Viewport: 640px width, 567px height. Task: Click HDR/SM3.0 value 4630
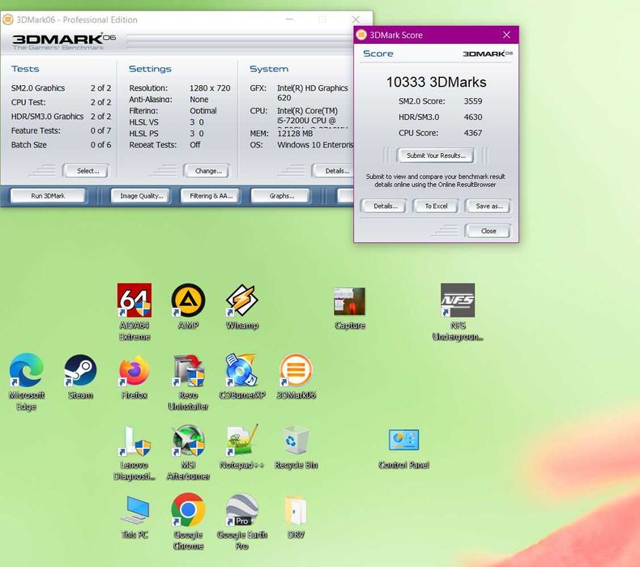coord(472,117)
